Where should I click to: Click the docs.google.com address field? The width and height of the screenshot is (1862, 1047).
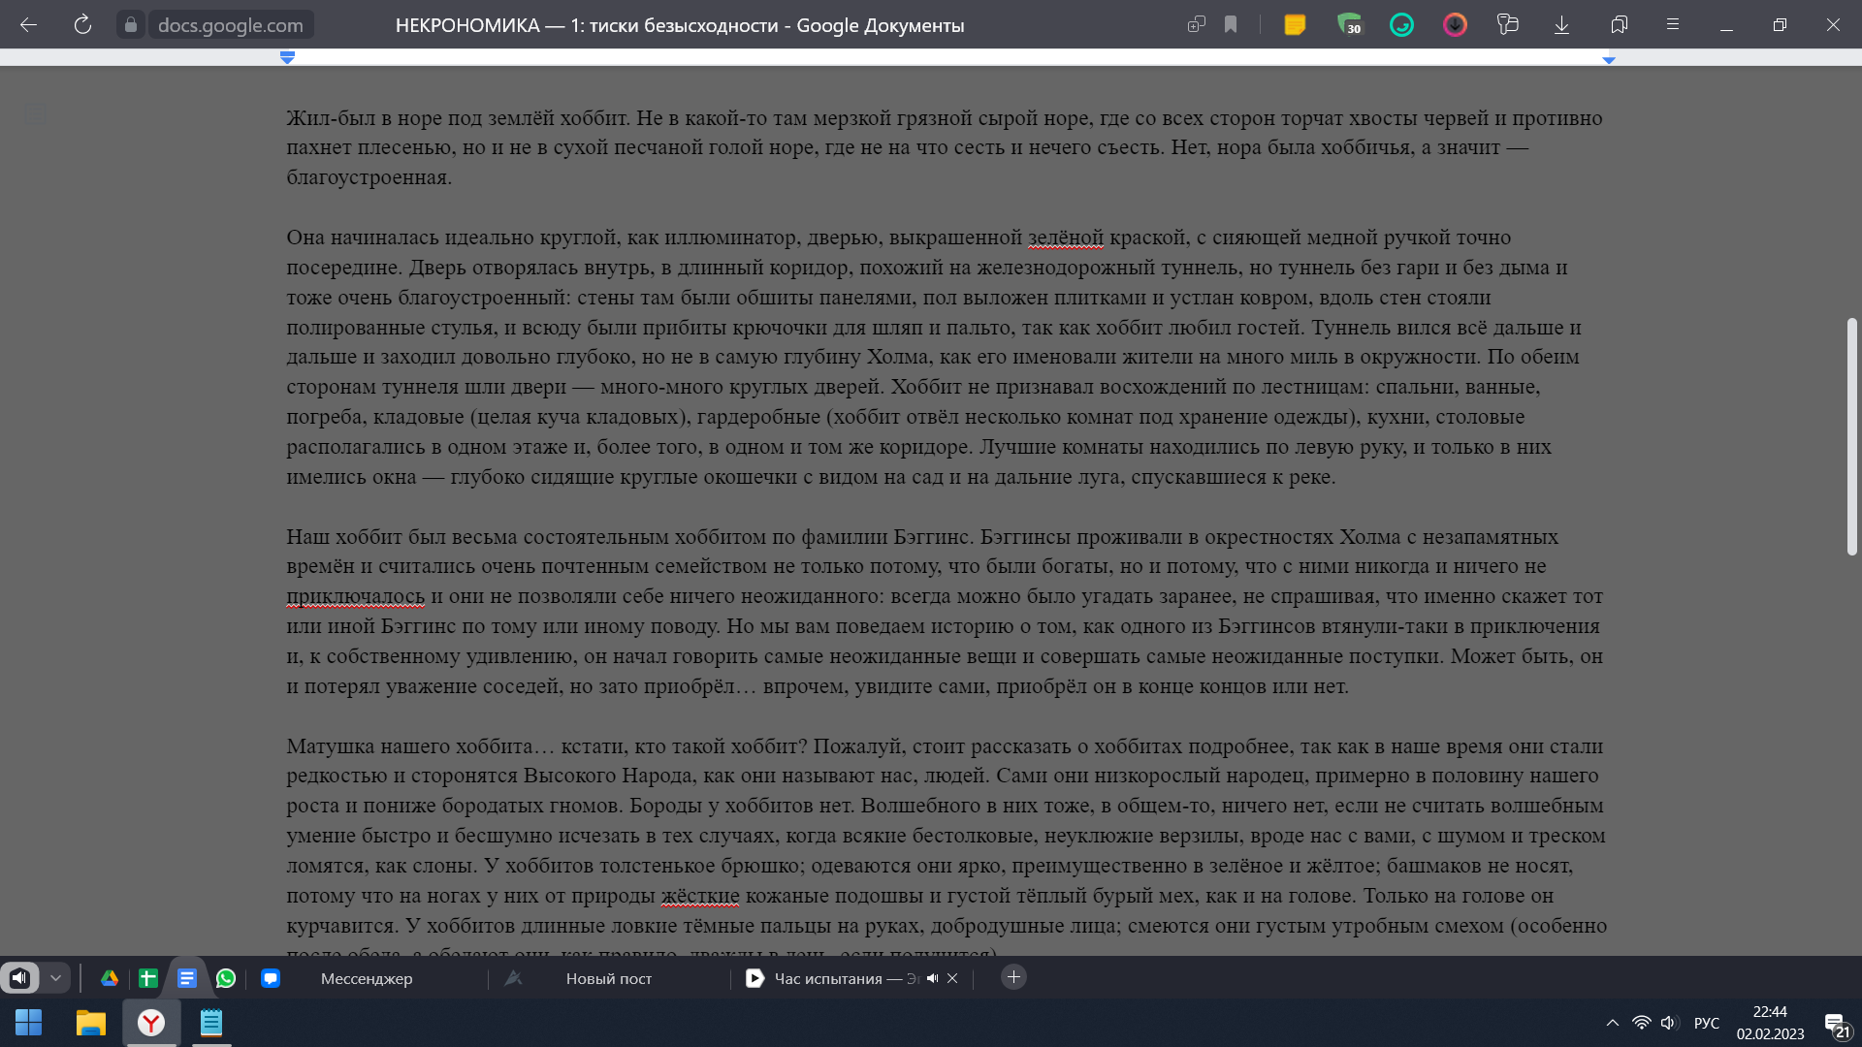tap(231, 25)
